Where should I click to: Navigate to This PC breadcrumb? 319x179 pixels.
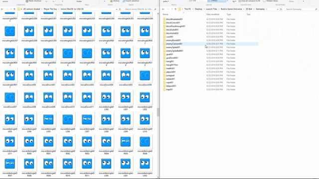[x=187, y=9]
